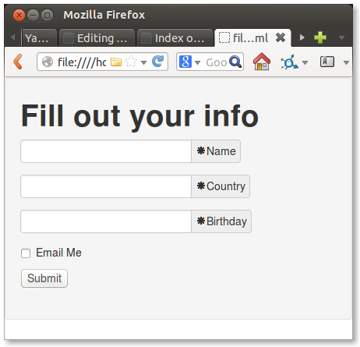Open a new tab with green plus

click(320, 37)
